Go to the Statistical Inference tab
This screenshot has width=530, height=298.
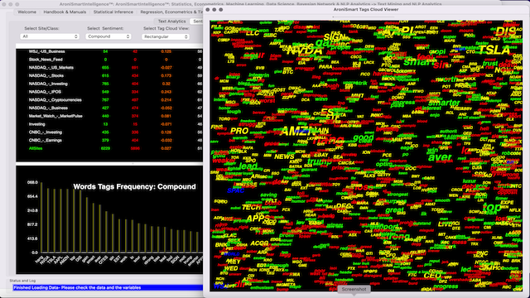coord(113,12)
